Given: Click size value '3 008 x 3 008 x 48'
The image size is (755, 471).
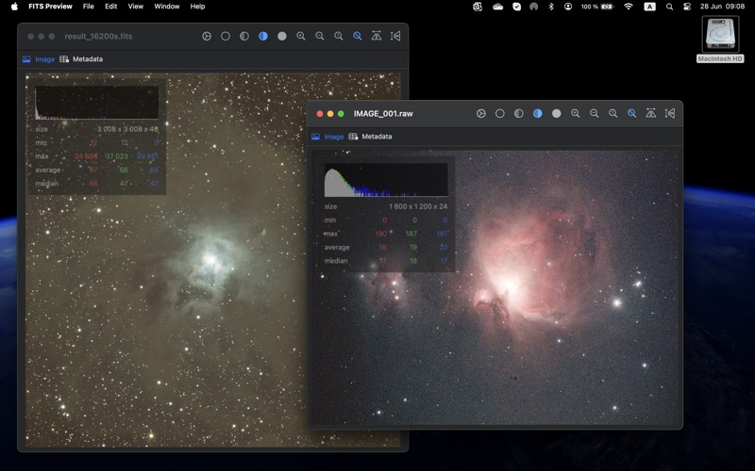Looking at the screenshot, I should coord(127,129).
